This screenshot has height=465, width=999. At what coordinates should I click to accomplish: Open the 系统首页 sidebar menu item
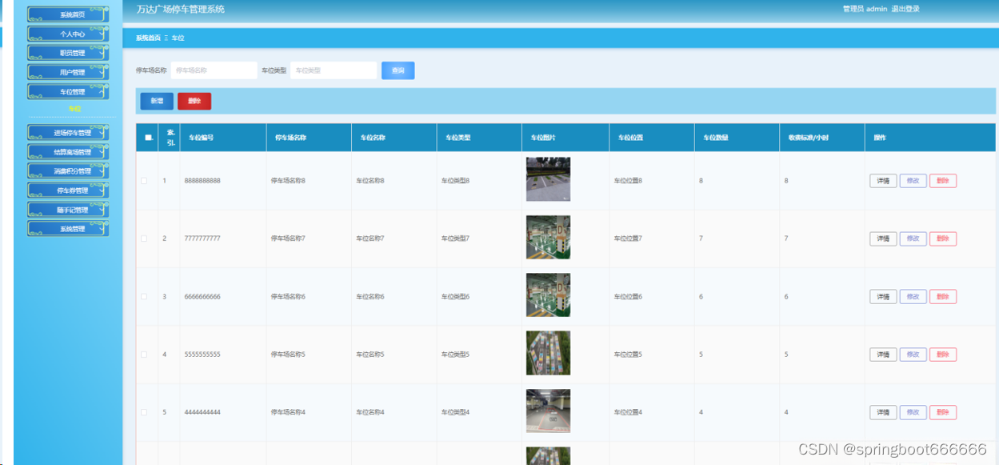pyautogui.click(x=68, y=14)
